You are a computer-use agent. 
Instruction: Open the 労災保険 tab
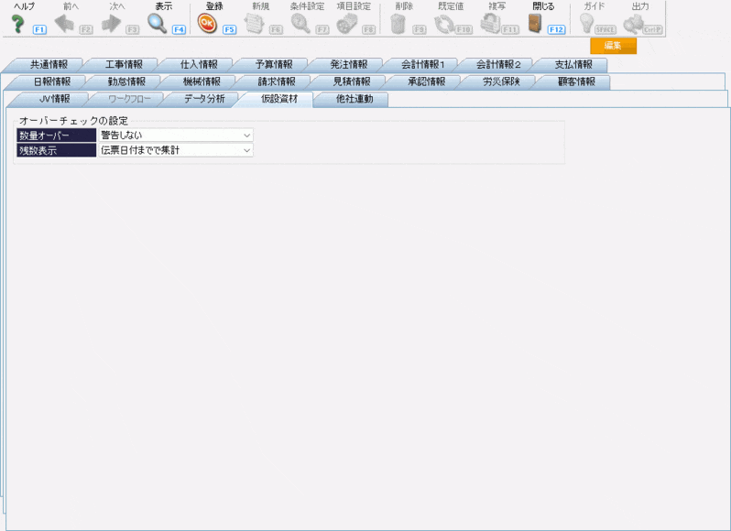(501, 82)
